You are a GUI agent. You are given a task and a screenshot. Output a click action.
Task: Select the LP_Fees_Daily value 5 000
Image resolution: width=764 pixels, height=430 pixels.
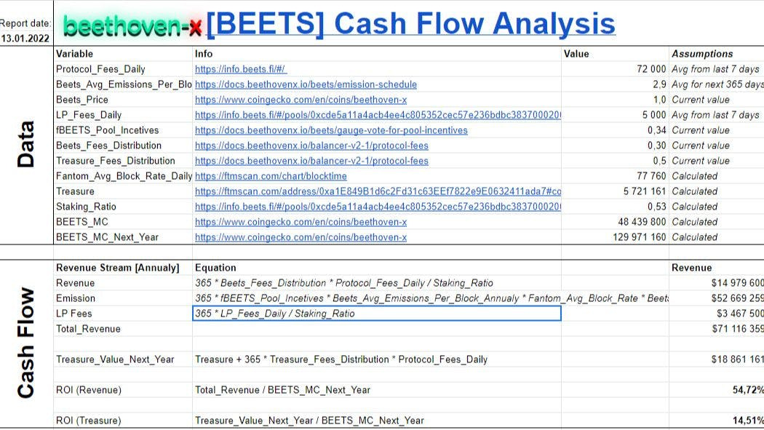tap(615, 115)
